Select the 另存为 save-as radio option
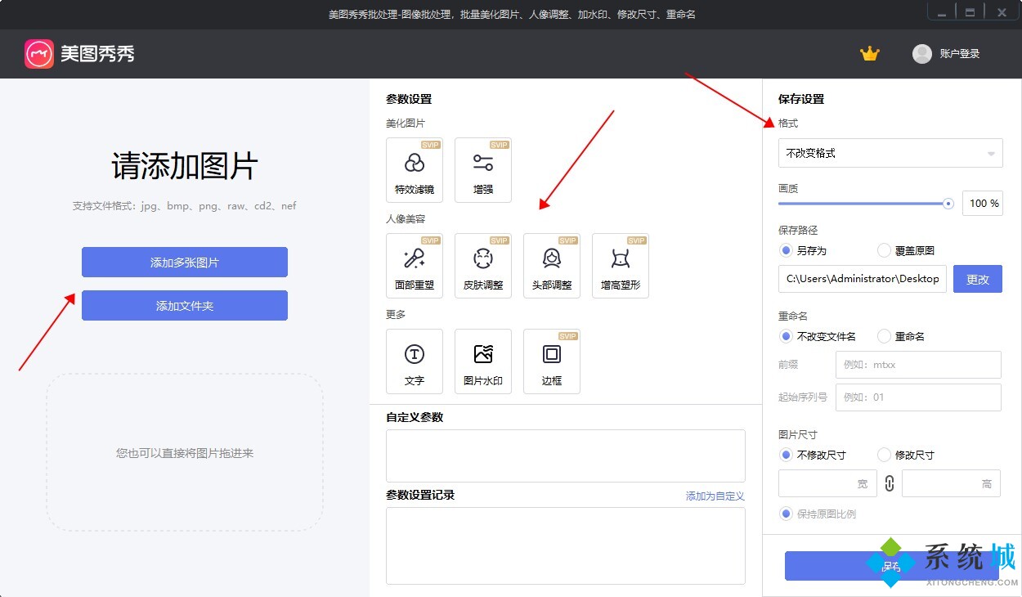 (803, 250)
